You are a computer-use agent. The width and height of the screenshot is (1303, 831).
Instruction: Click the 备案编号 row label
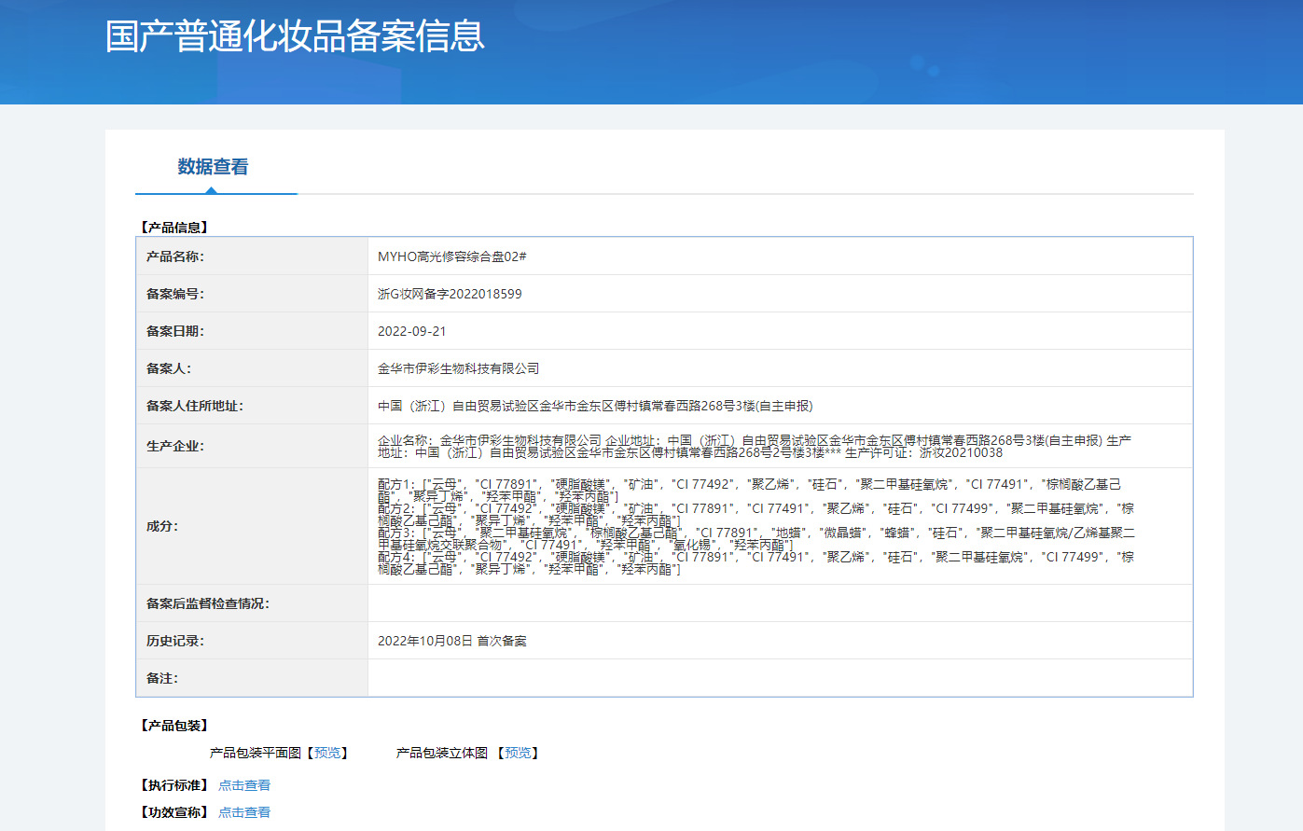175,294
